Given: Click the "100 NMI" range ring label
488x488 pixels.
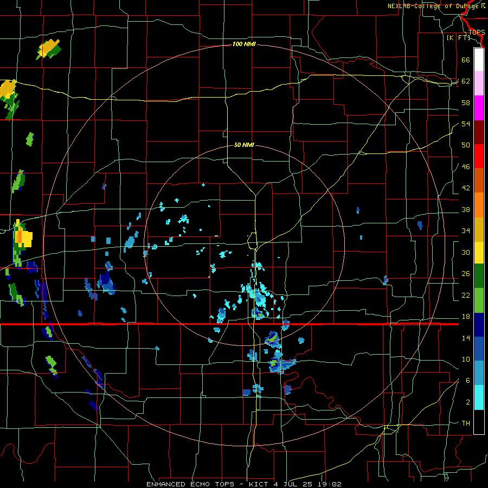Looking at the screenshot, I should (244, 44).
